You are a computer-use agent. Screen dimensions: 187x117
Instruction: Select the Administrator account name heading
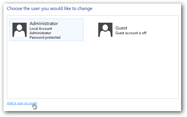tap(44, 24)
